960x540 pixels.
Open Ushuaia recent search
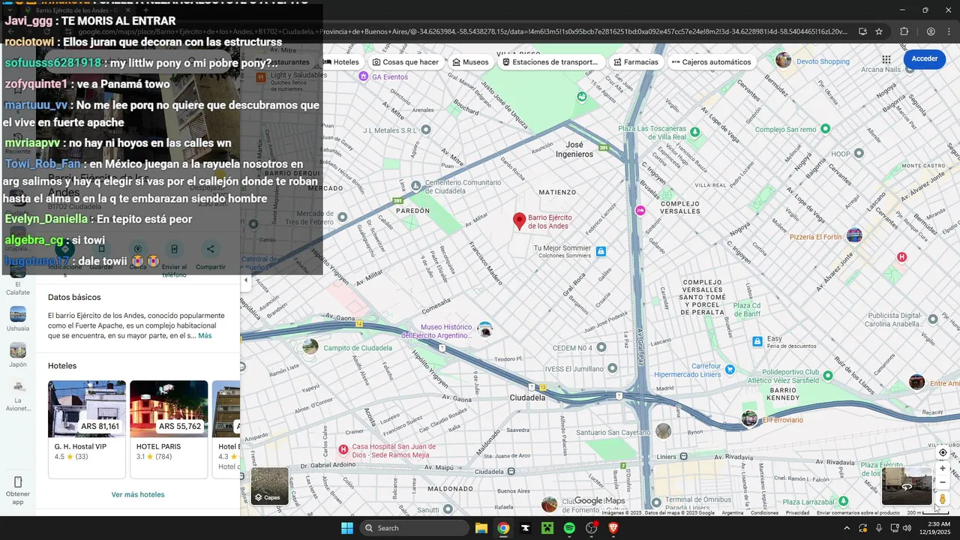(x=18, y=319)
